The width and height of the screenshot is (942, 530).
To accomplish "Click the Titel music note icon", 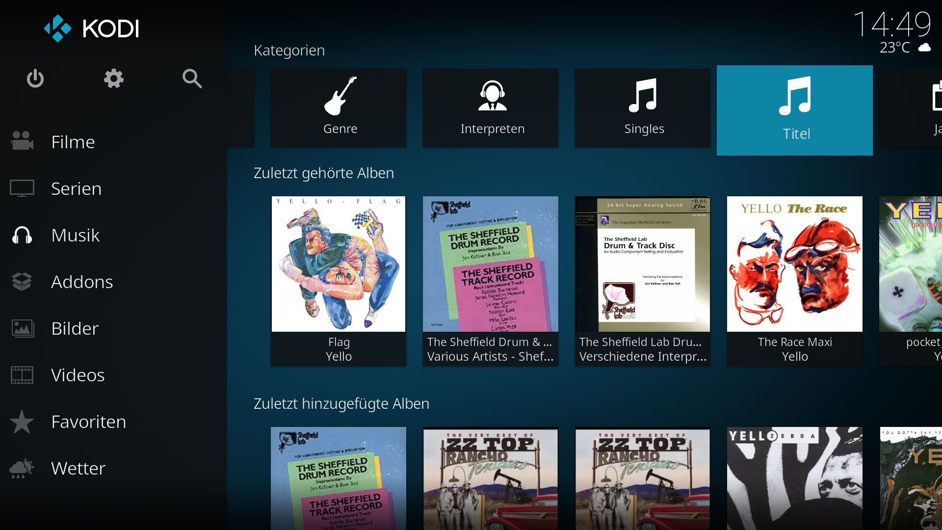I will coord(795,96).
